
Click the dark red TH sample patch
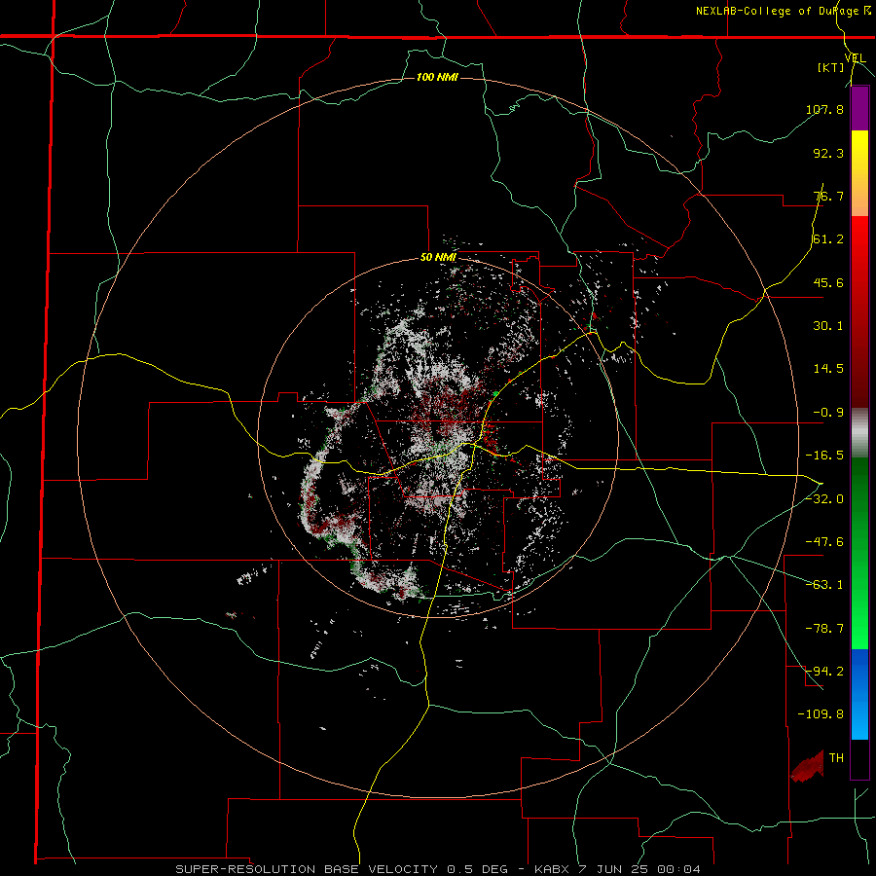pyautogui.click(x=808, y=768)
